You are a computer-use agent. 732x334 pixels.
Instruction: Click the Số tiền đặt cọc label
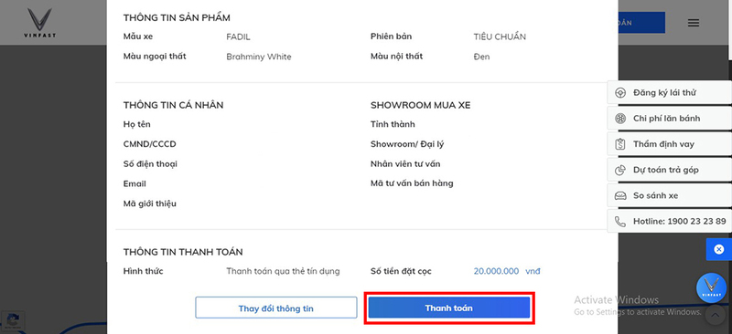pyautogui.click(x=401, y=271)
